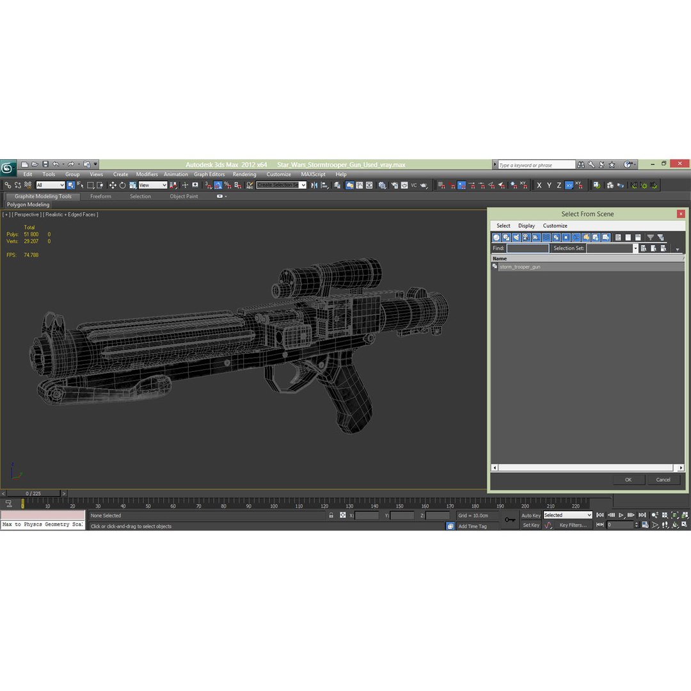
Task: Activate the Bind to Space Warp tool
Action: [28, 185]
